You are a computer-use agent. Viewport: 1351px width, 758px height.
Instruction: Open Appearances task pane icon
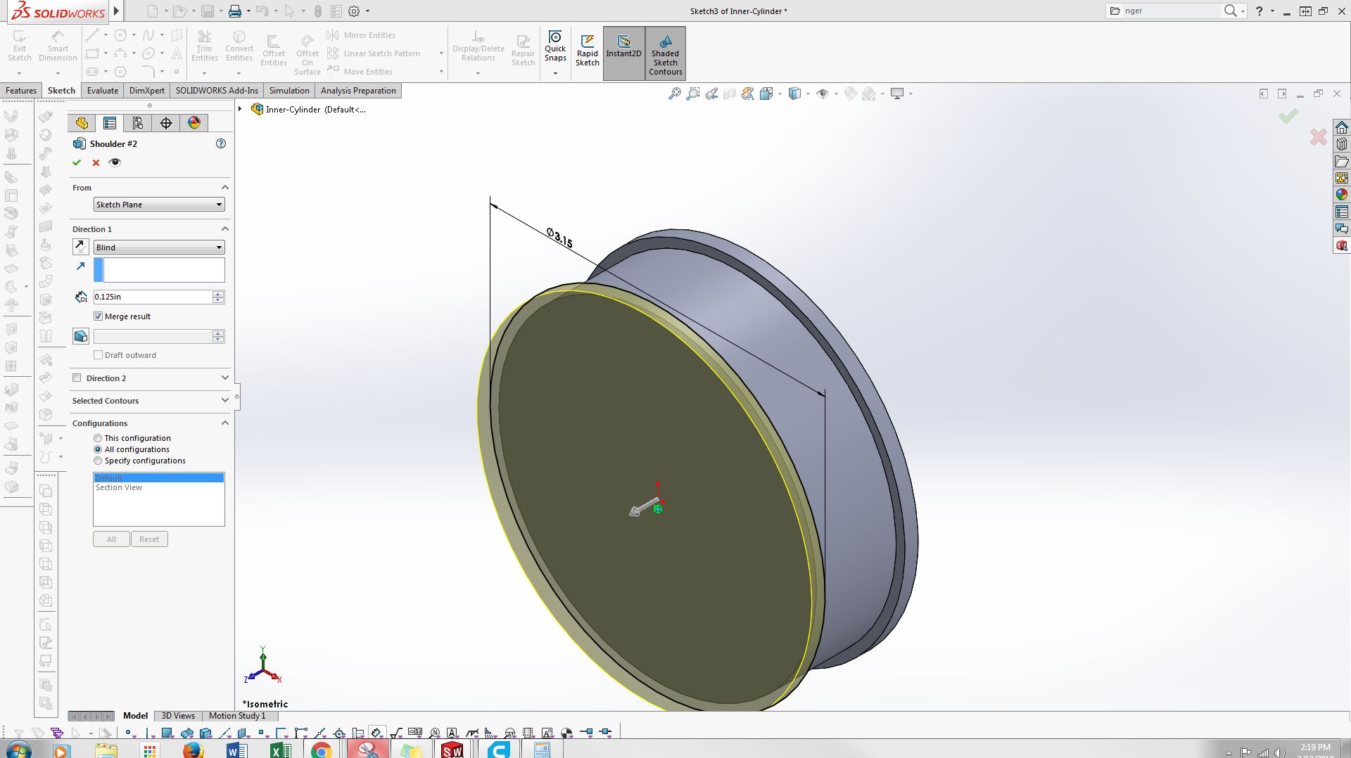pos(1342,195)
